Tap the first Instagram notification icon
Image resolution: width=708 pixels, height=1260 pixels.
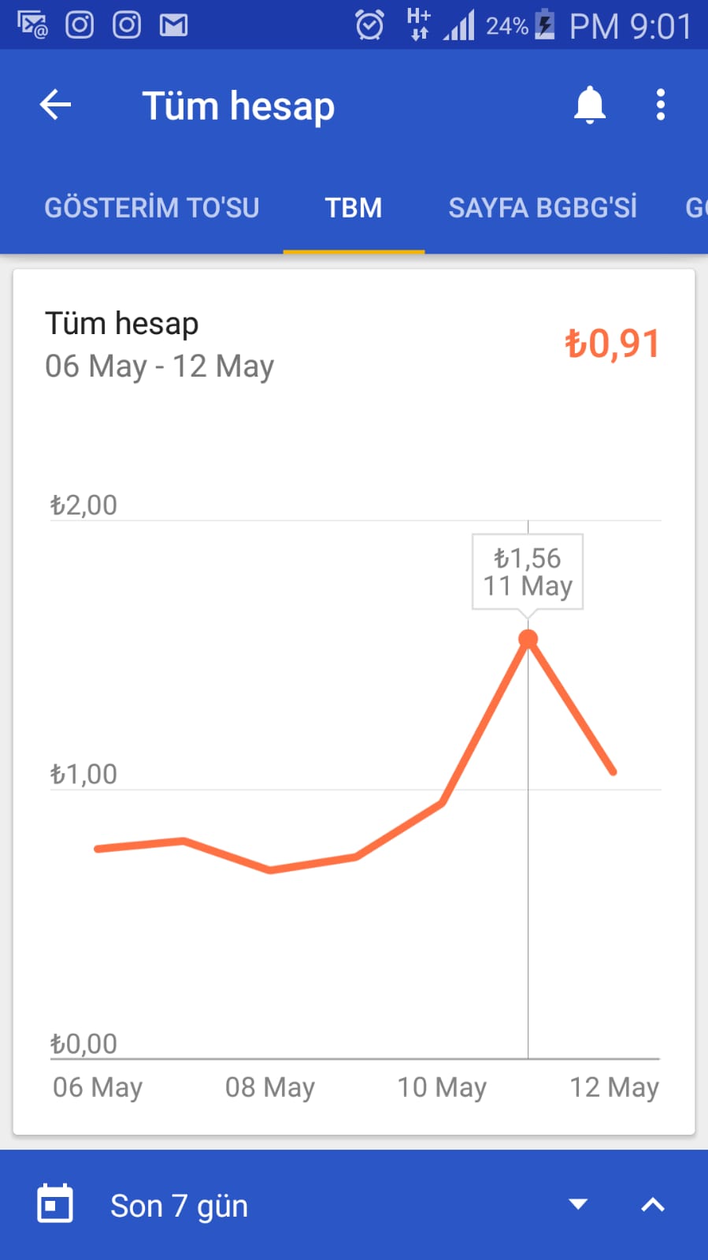pyautogui.click(x=80, y=25)
